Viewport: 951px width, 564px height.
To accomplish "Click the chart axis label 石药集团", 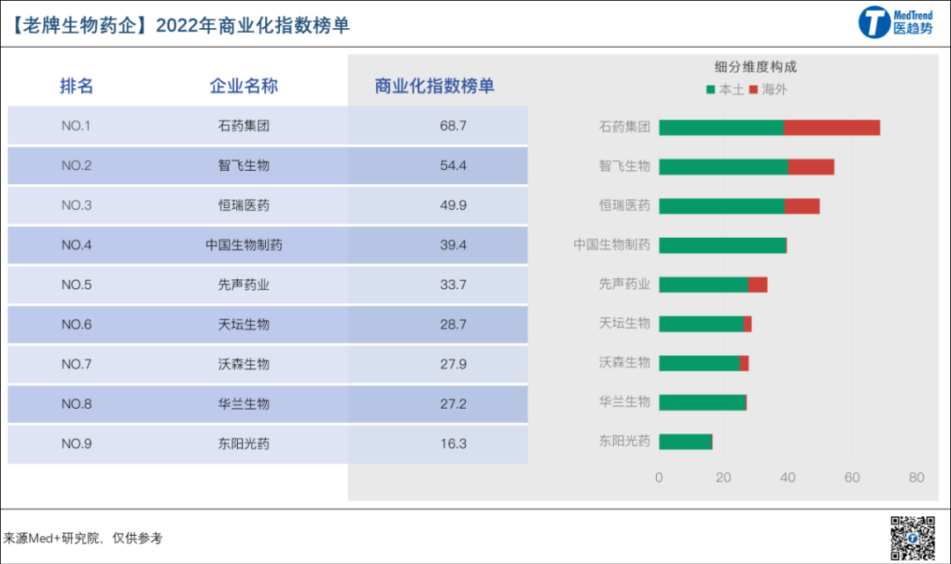I will point(624,126).
